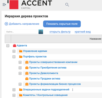
Task: Click folder icon of Операционные задачи подразделений
Action: click(x=21, y=90)
